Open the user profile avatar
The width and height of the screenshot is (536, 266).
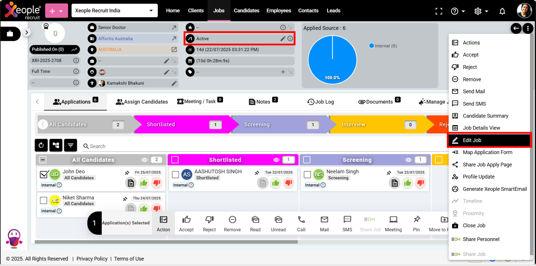point(524,11)
